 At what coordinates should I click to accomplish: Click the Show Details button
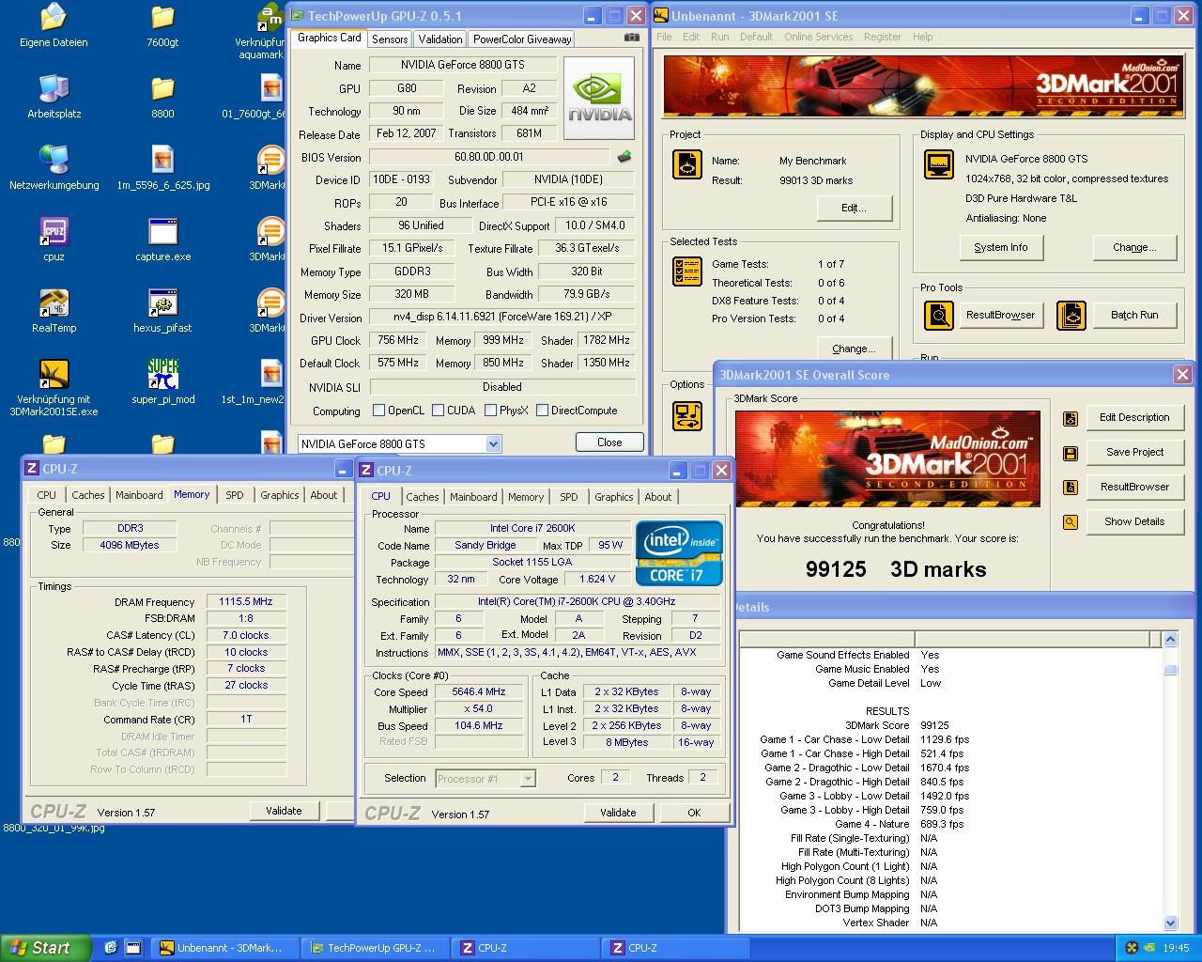[1134, 521]
